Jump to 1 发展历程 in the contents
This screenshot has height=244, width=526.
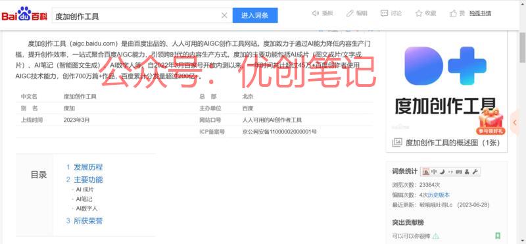(x=85, y=167)
